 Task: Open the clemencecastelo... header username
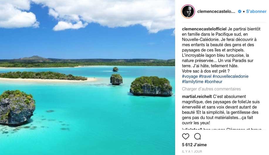216,11
